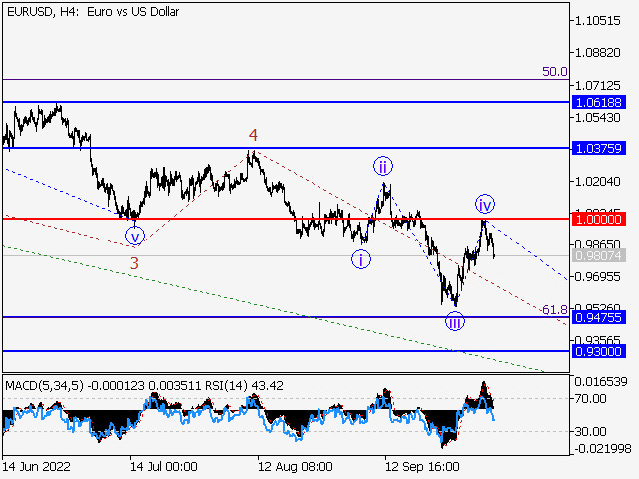Image resolution: width=639 pixels, height=479 pixels.
Task: Select the brown wave 4 label
Action: pos(253,136)
